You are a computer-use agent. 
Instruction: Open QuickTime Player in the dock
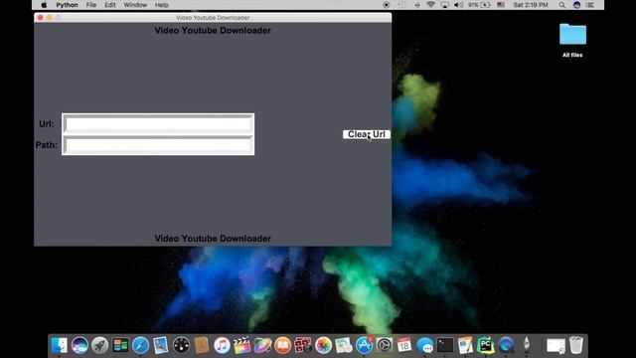[506, 345]
